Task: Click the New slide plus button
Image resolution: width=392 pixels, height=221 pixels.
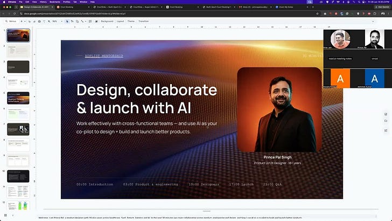Action: pyautogui.click(x=22, y=22)
